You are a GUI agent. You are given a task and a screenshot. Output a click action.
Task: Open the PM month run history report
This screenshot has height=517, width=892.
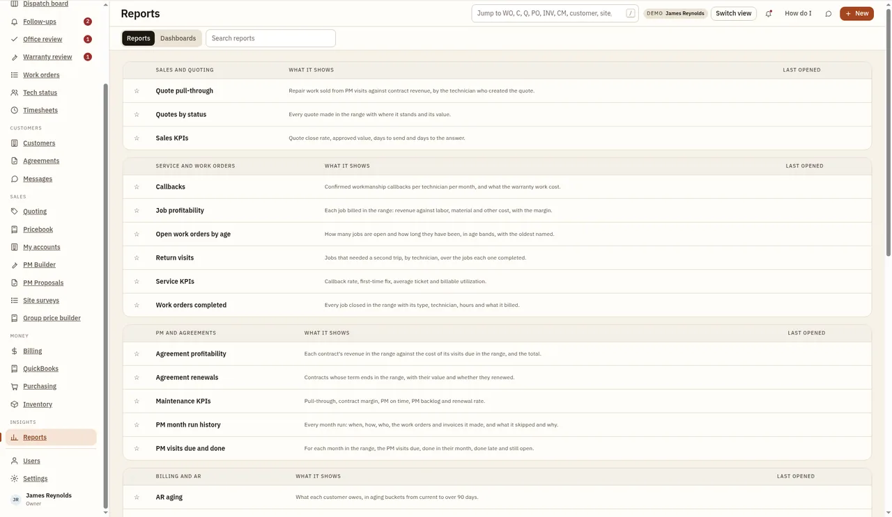click(188, 425)
